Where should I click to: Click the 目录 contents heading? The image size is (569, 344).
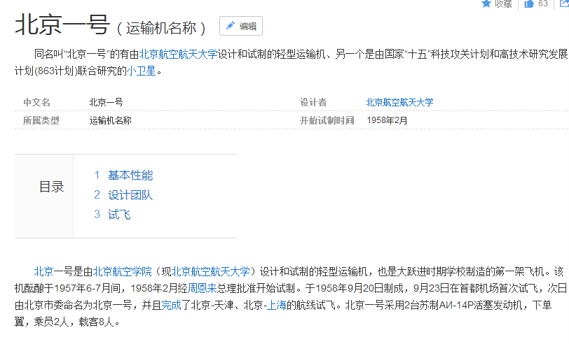tap(51, 187)
